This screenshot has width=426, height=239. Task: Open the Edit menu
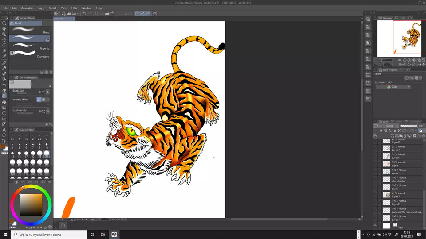(14, 8)
